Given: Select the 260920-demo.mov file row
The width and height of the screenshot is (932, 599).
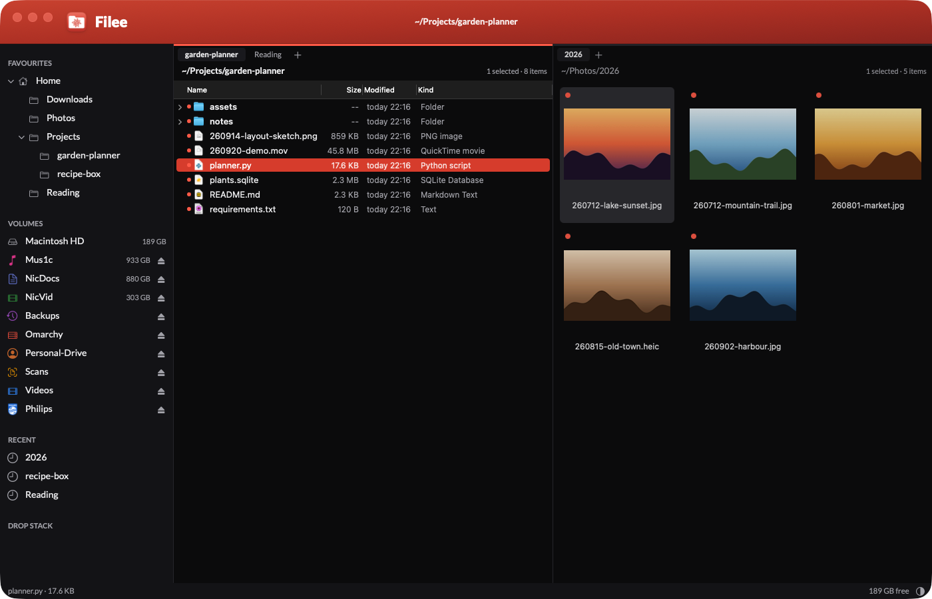Looking at the screenshot, I should [x=363, y=151].
